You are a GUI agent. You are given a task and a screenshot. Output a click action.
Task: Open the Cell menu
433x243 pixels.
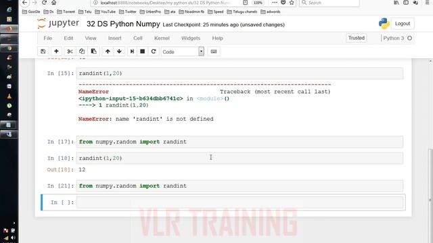tap(138, 38)
